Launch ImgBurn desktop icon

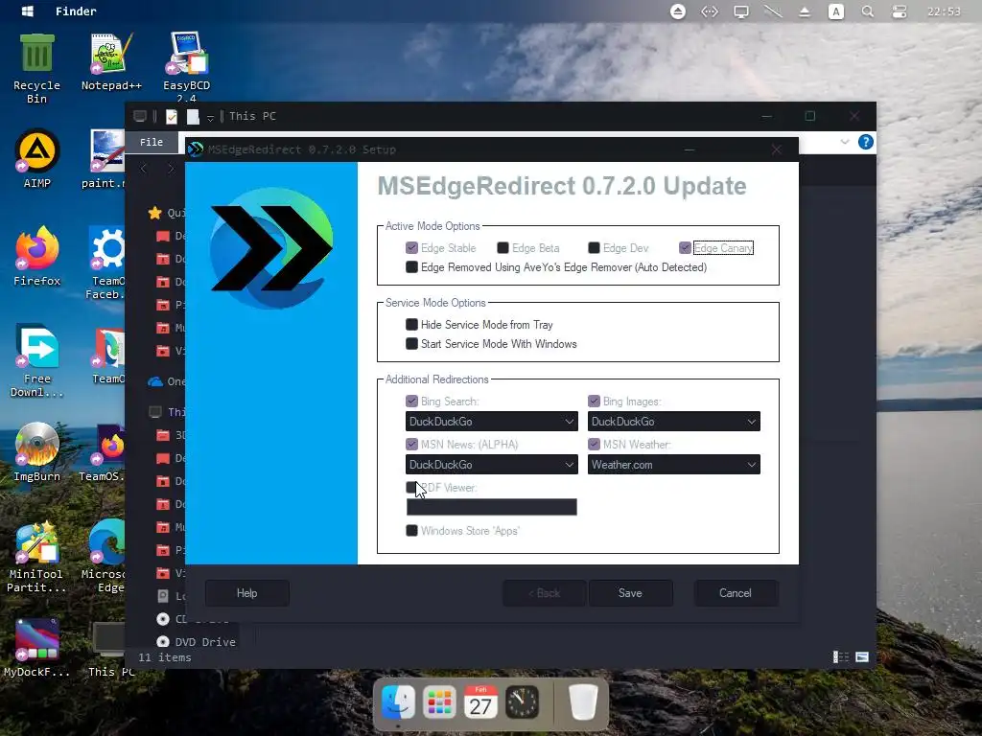click(x=37, y=452)
